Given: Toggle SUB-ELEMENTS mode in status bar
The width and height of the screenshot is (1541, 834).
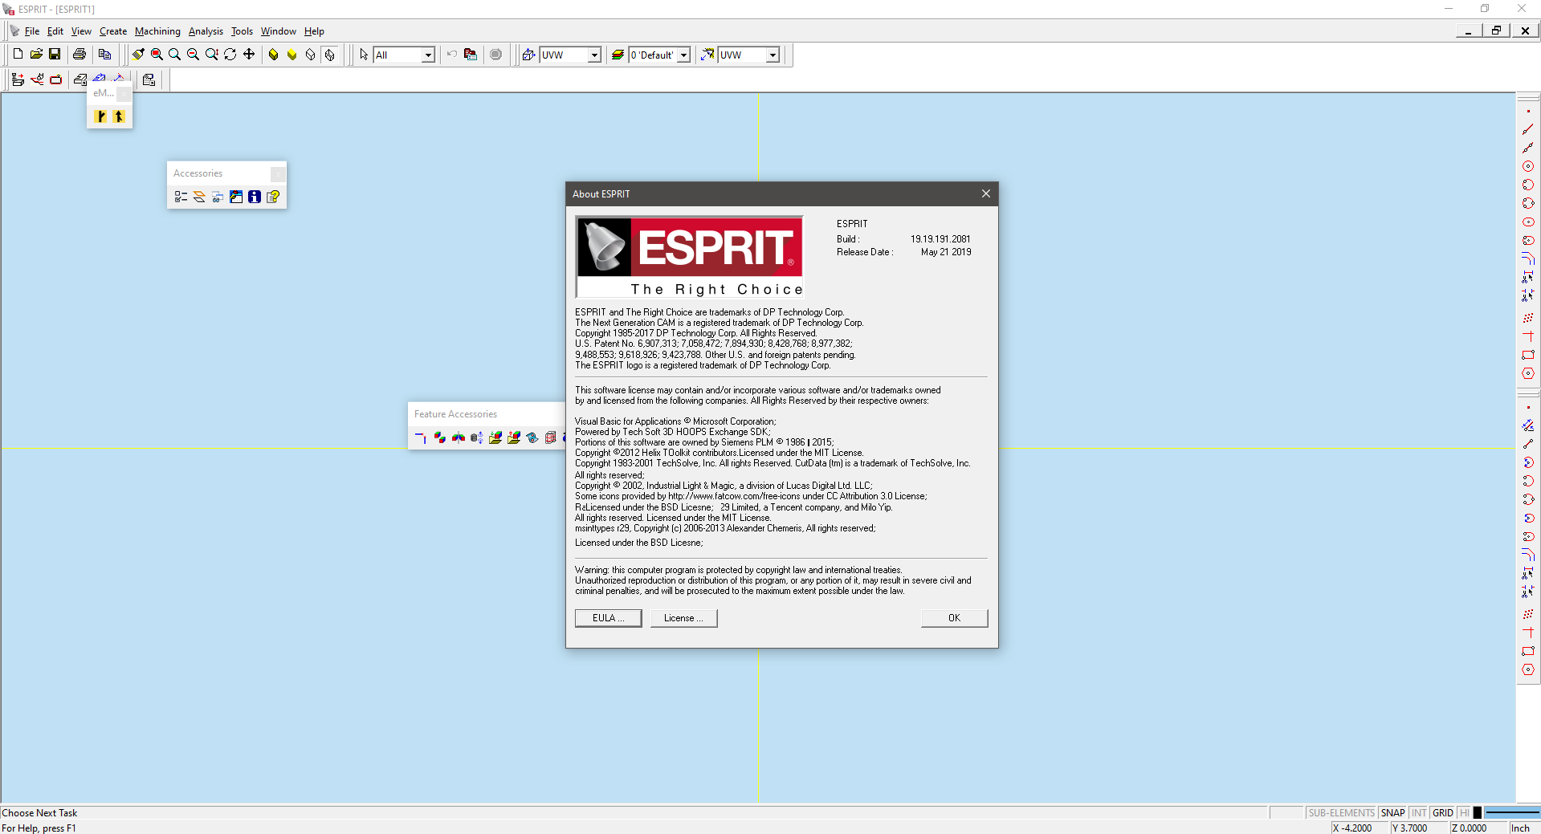Looking at the screenshot, I should pos(1341,813).
